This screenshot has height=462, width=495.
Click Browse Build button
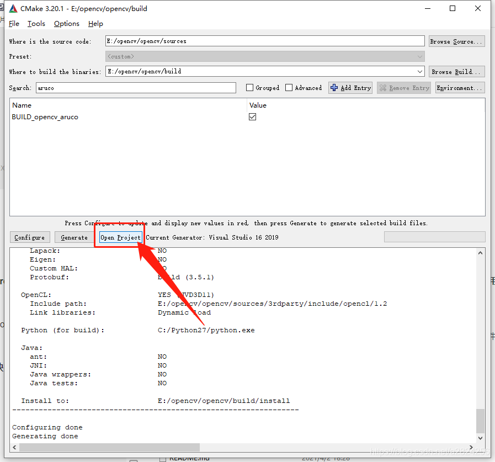pyautogui.click(x=457, y=72)
